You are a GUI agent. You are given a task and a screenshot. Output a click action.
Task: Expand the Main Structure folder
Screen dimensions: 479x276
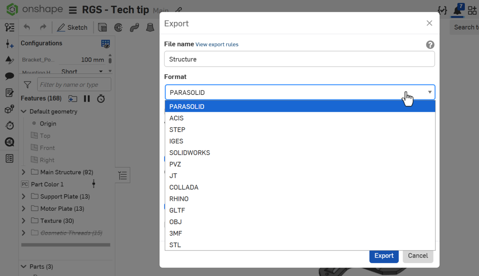23,172
